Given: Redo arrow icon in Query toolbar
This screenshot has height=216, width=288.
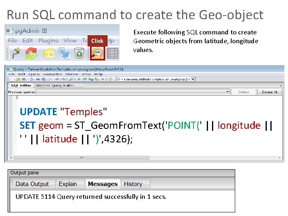Looking at the screenshot, I should pyautogui.click(x=63, y=79).
